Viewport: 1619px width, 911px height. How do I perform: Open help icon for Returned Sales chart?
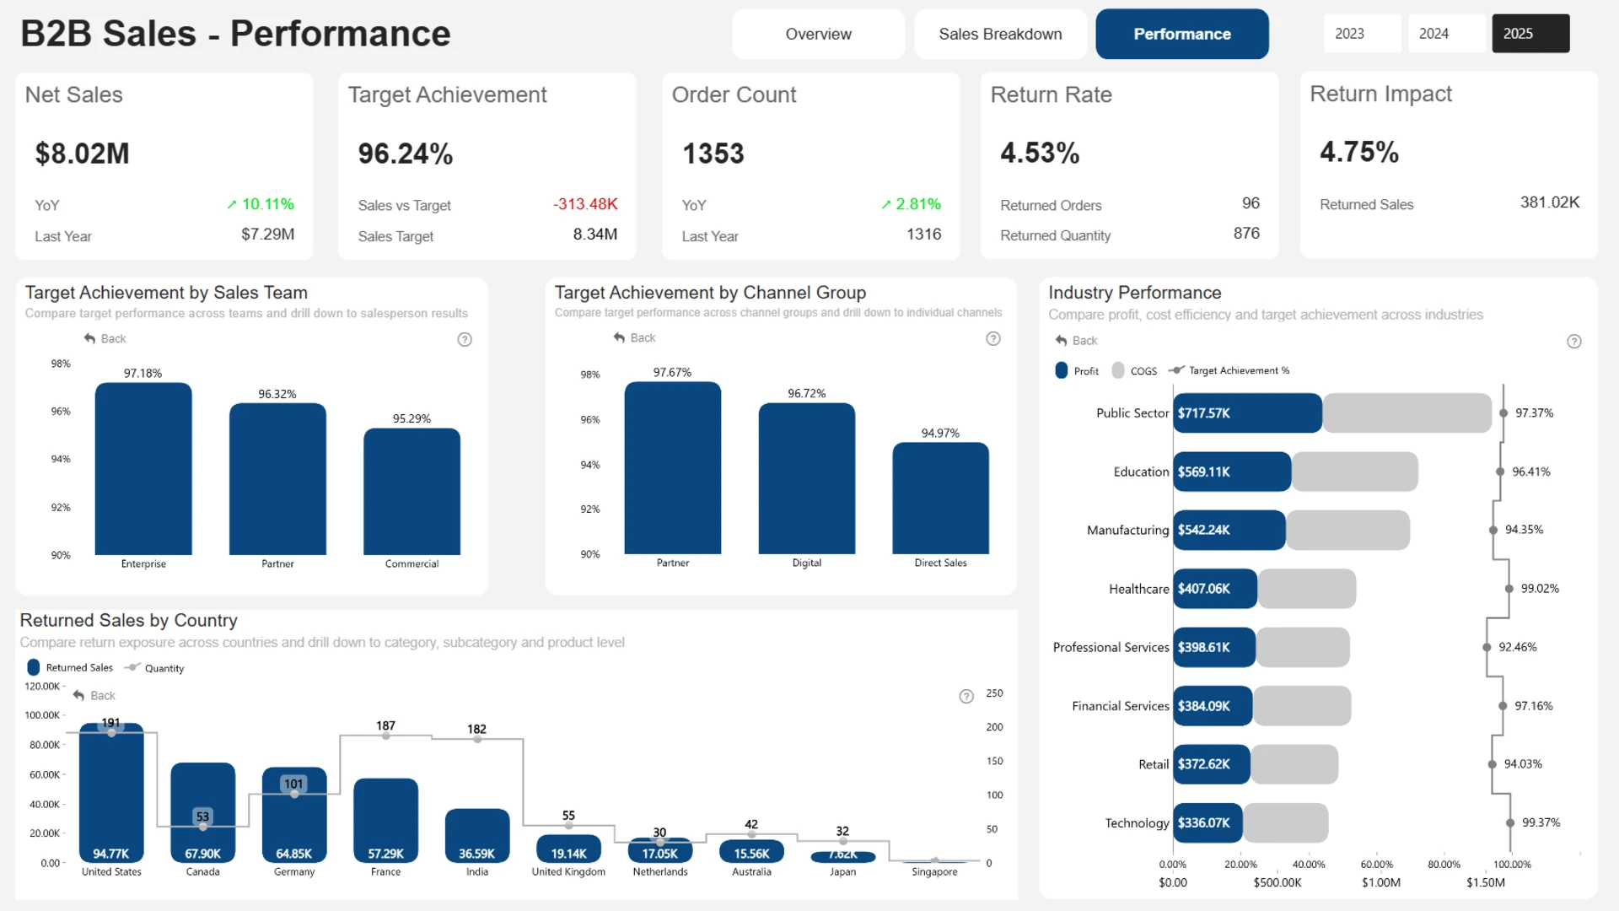point(966,696)
